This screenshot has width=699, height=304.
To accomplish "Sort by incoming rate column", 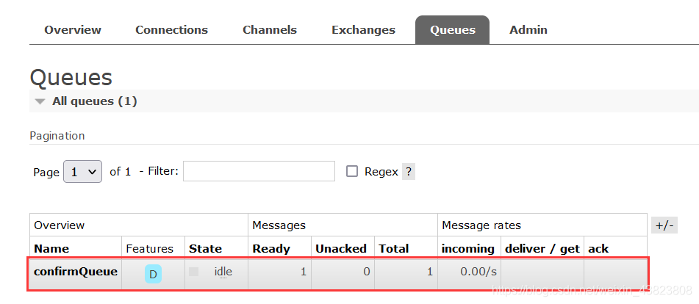I will tap(468, 248).
